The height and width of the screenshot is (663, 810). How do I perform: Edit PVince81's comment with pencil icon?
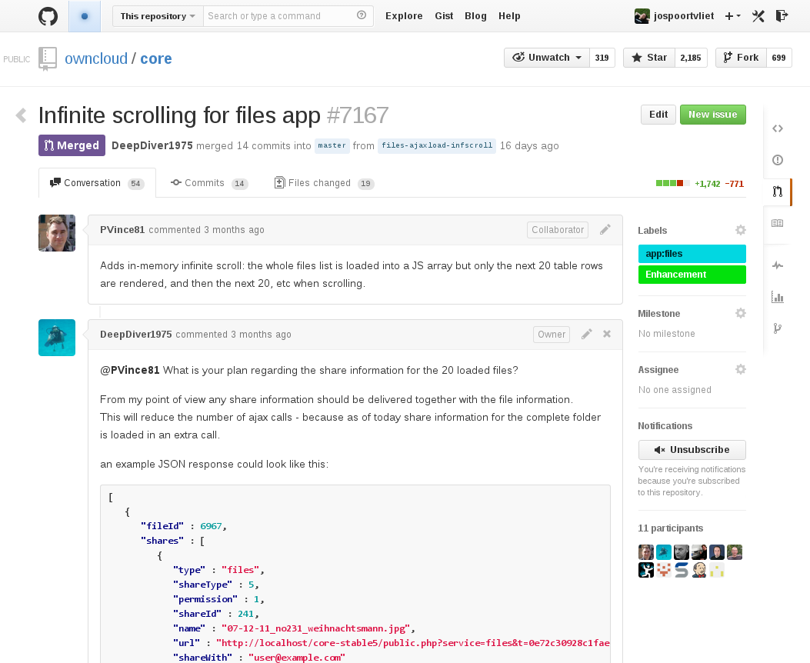pos(605,230)
